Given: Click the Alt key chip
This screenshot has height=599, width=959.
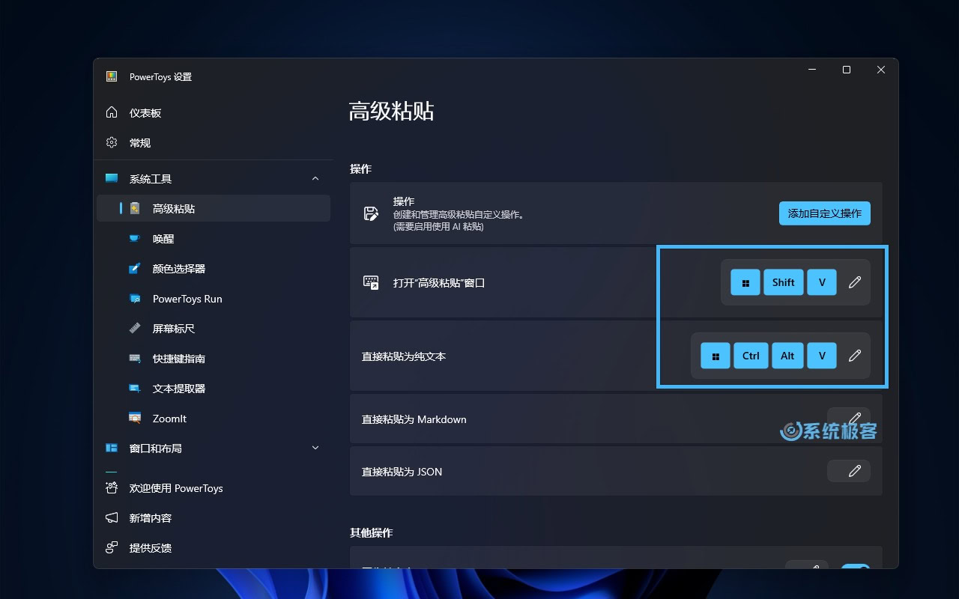Looking at the screenshot, I should pos(787,356).
